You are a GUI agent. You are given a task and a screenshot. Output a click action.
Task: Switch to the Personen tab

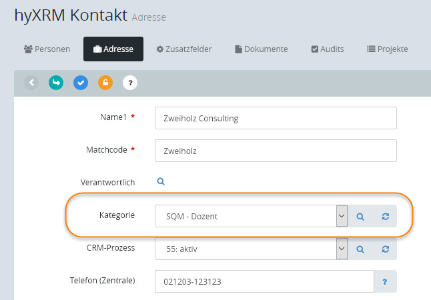(x=47, y=49)
